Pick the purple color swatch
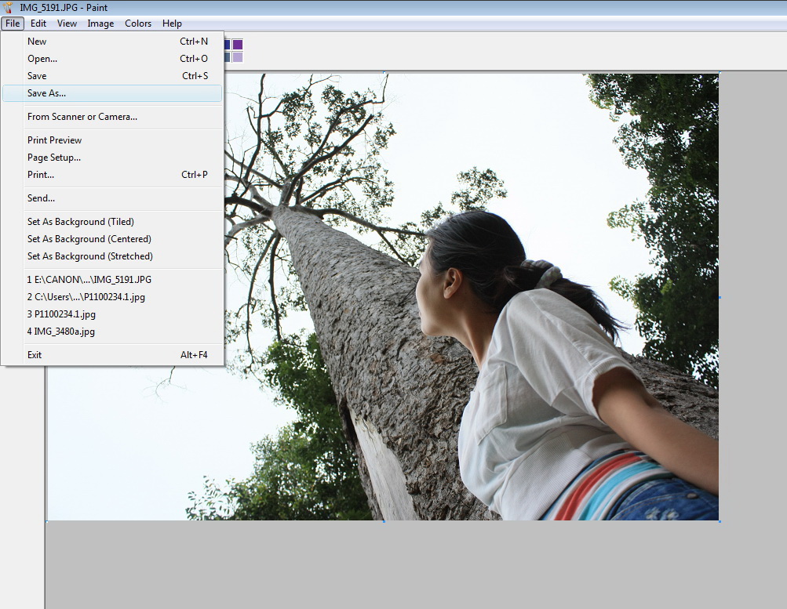The height and width of the screenshot is (609, 787). coord(238,45)
